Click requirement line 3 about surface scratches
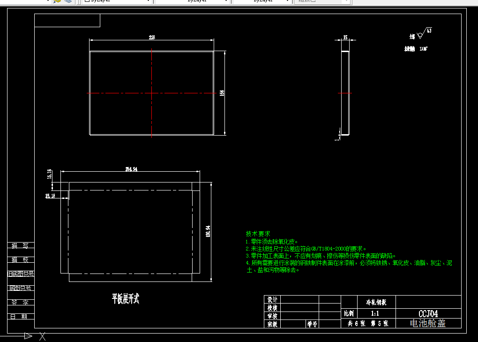 [321, 256]
